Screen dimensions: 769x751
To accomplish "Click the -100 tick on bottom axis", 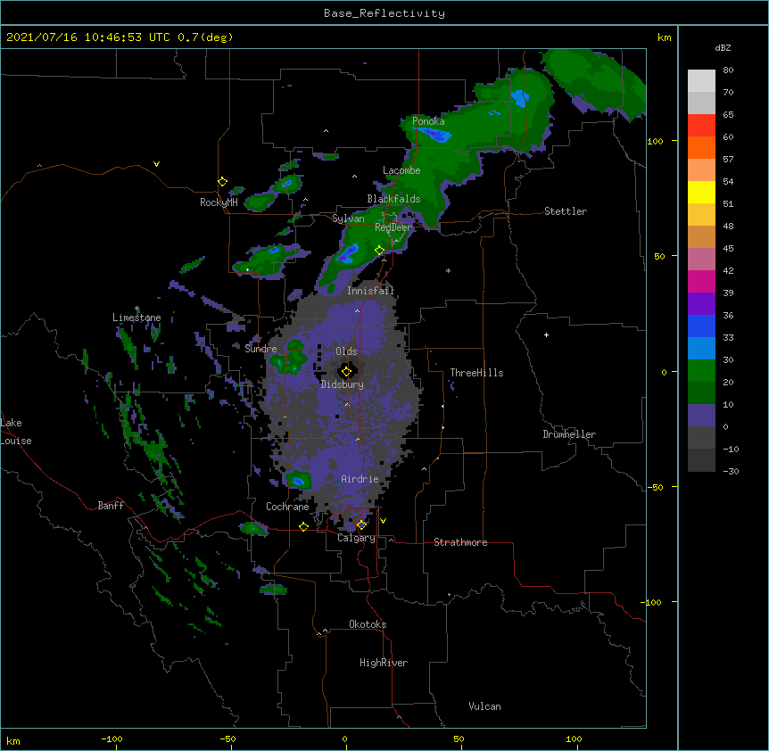I will point(112,739).
